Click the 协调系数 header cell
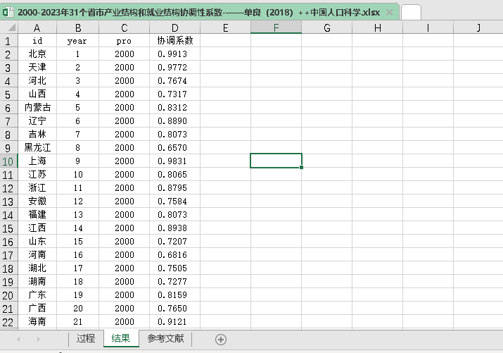503x353 pixels. pyautogui.click(x=175, y=40)
